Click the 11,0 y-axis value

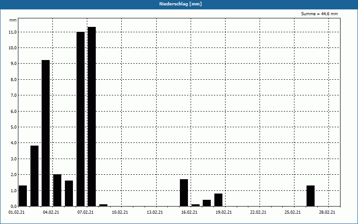(13, 32)
